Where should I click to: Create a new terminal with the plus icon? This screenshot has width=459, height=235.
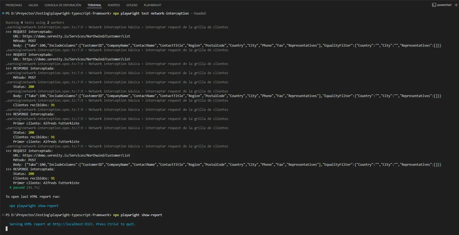point(456,5)
